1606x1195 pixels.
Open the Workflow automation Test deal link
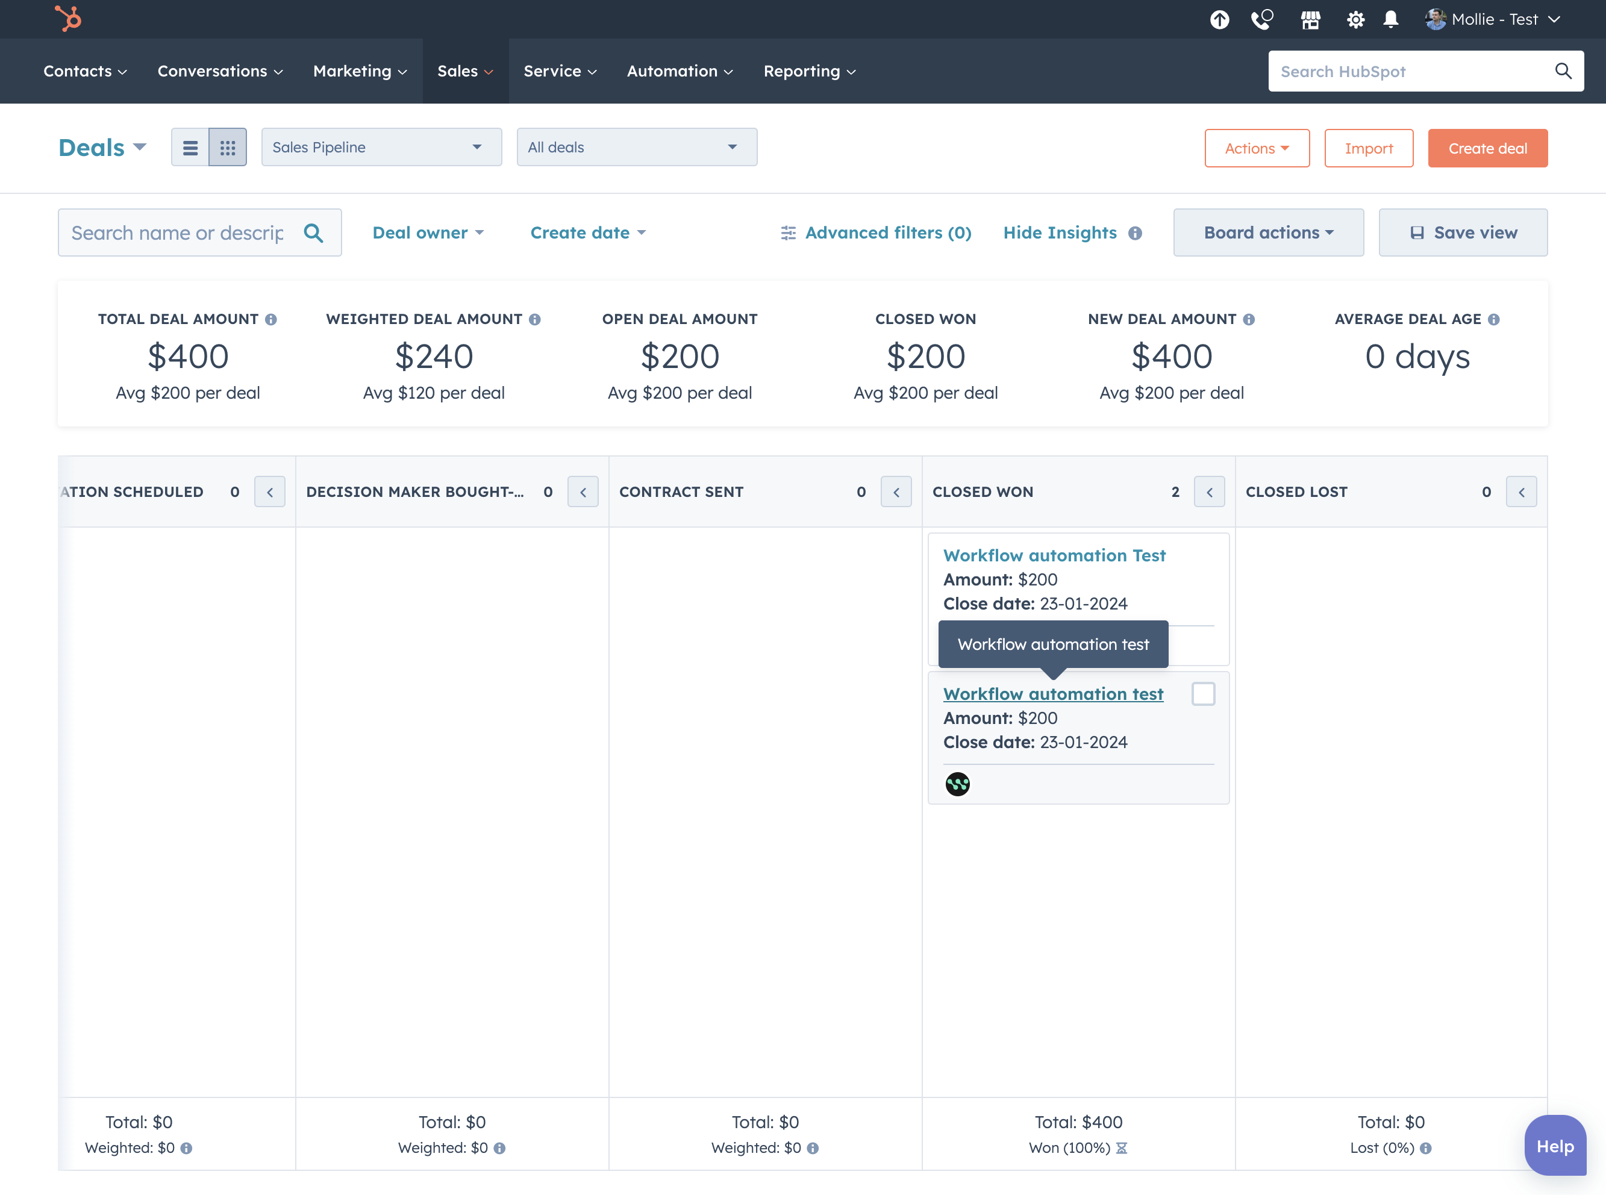pyautogui.click(x=1054, y=555)
